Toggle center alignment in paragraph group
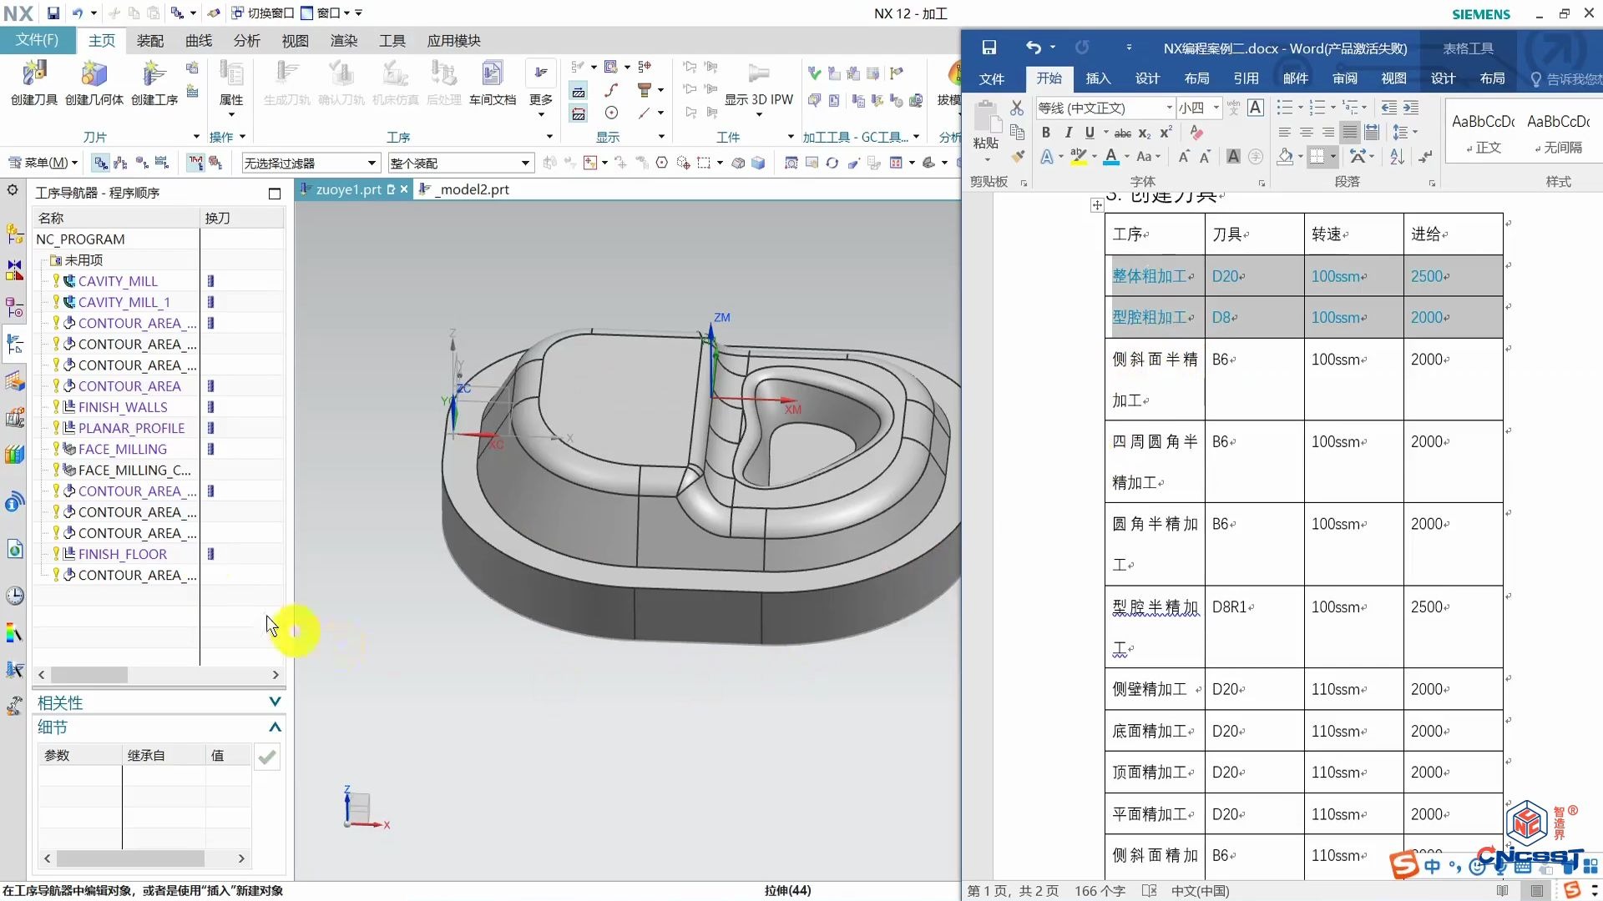 click(1306, 133)
